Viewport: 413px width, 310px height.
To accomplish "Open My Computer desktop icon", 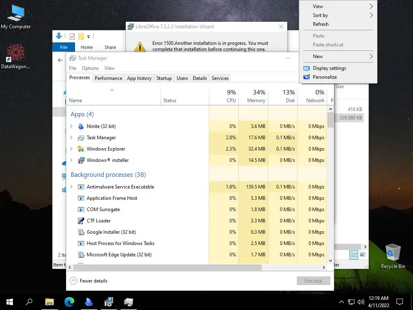I will pos(16,16).
